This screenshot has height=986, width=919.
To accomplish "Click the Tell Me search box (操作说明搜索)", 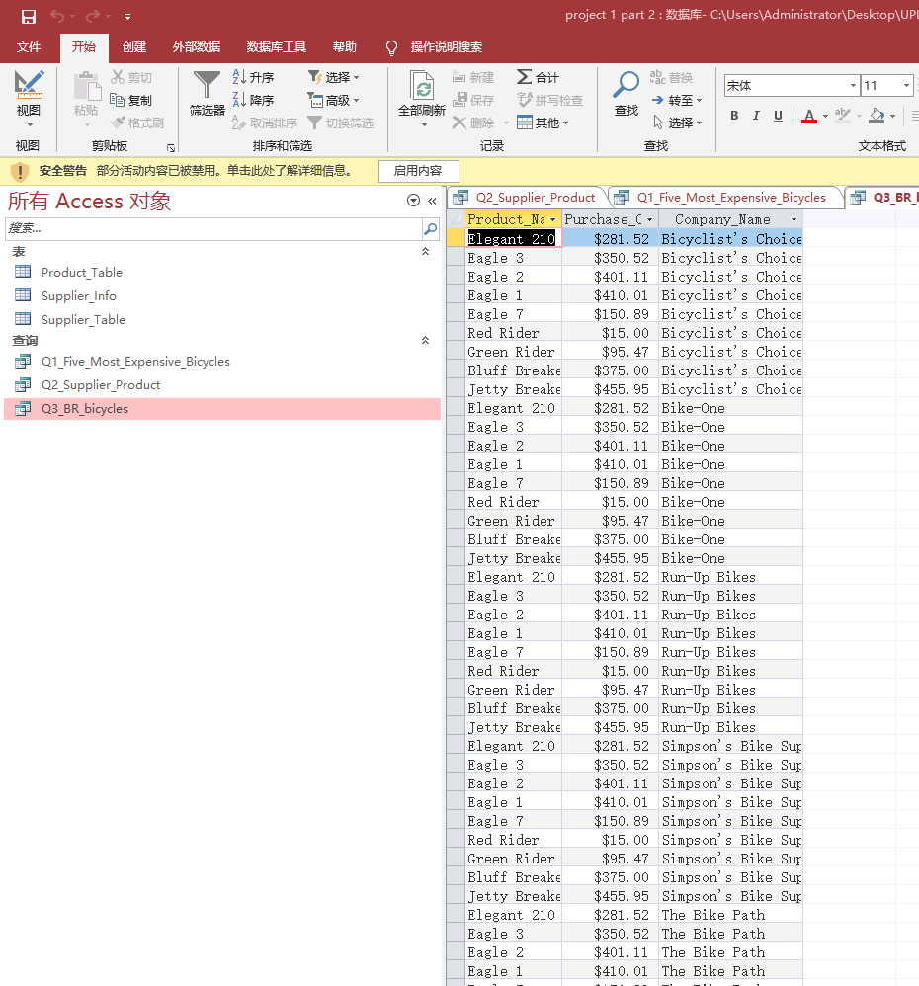I will (446, 47).
